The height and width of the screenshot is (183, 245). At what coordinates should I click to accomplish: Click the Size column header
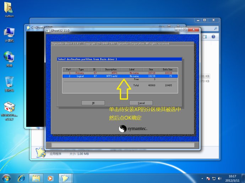151,69
